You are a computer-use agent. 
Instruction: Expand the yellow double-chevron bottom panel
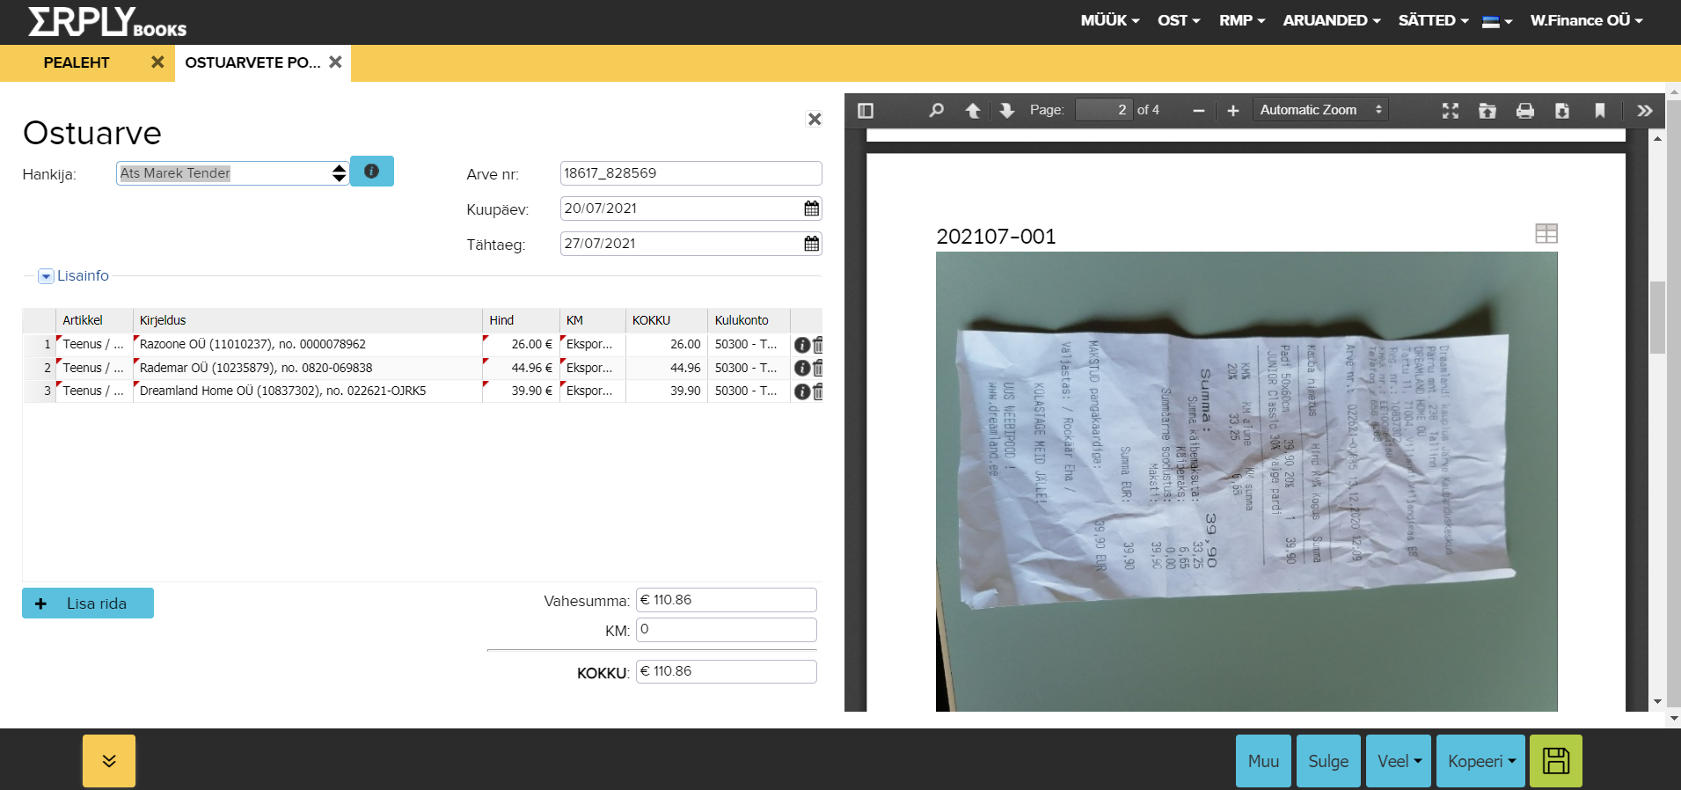(x=109, y=761)
